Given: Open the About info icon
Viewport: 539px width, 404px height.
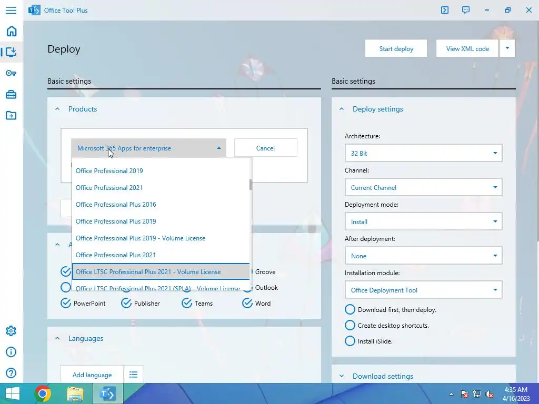Looking at the screenshot, I should [x=11, y=352].
